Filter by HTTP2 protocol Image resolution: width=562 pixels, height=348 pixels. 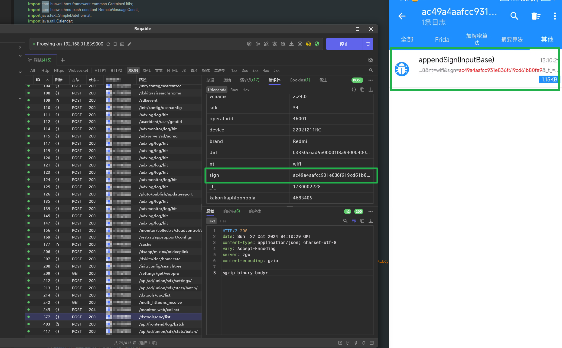116,70
